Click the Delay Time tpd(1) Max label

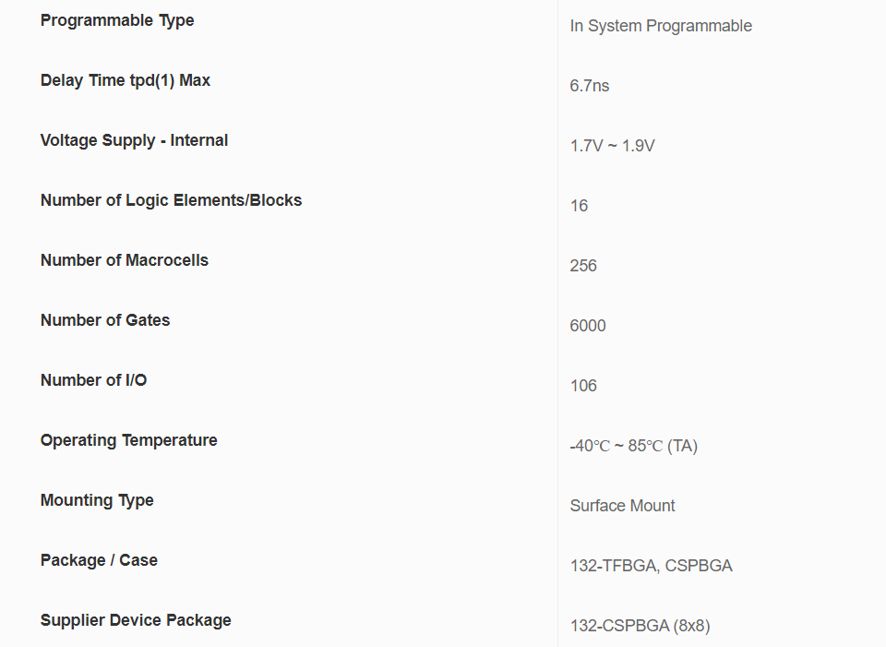point(126,80)
